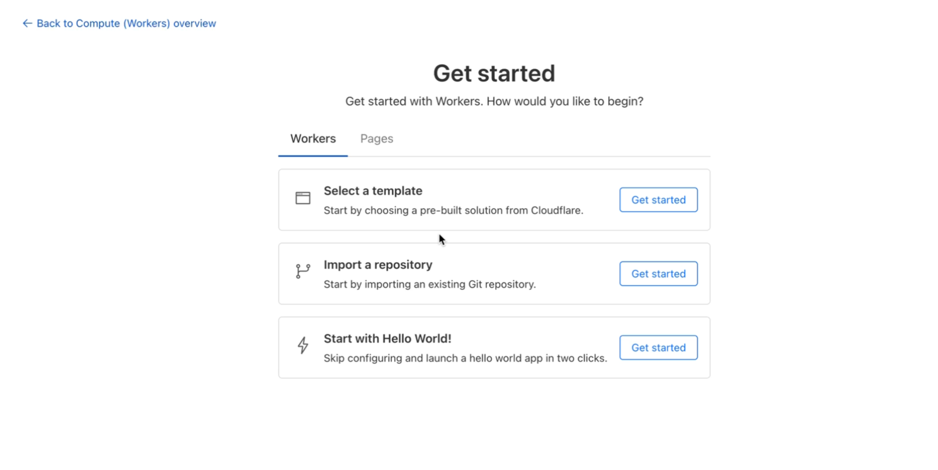Click the "Select a template" title
938x470 pixels.
point(373,191)
